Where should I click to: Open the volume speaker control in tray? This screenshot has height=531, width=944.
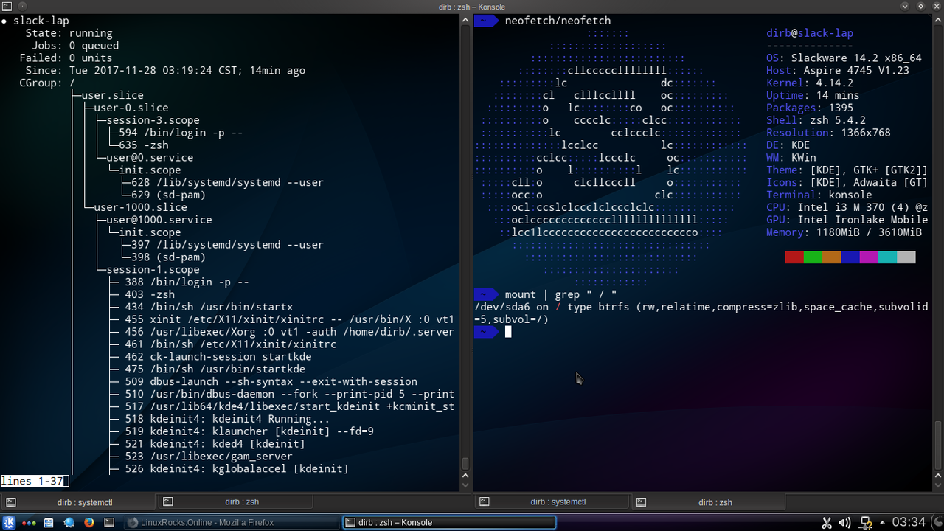pyautogui.click(x=845, y=522)
